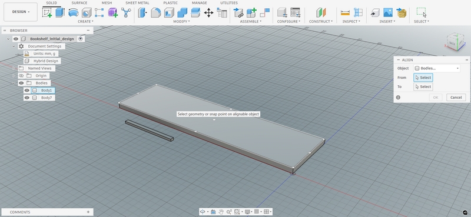
Task: Click the Interference icon in Inspect
Action: click(359, 12)
